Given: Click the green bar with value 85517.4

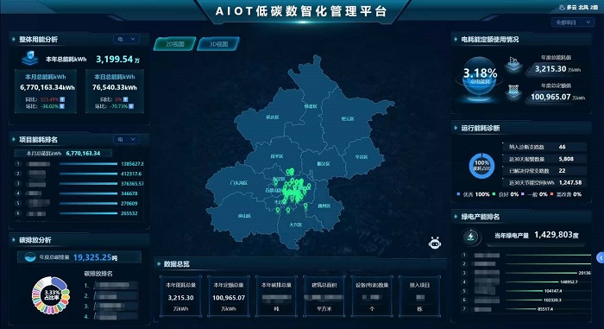Looking at the screenshot, I should (x=520, y=309).
